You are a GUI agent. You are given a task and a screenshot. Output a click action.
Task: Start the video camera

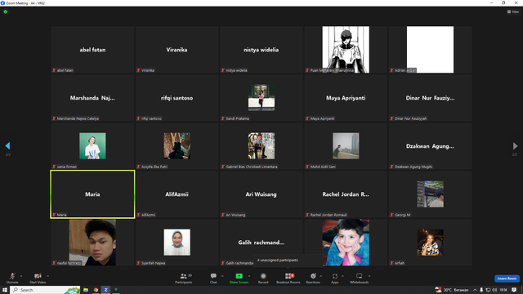tap(38, 278)
